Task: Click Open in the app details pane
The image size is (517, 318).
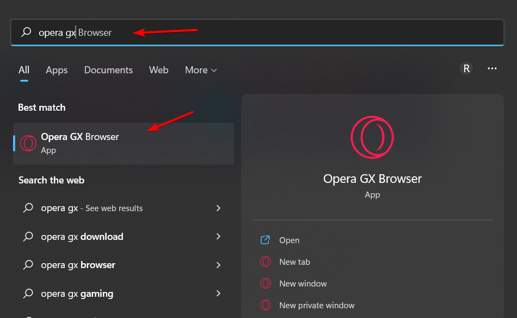Action: click(x=289, y=240)
